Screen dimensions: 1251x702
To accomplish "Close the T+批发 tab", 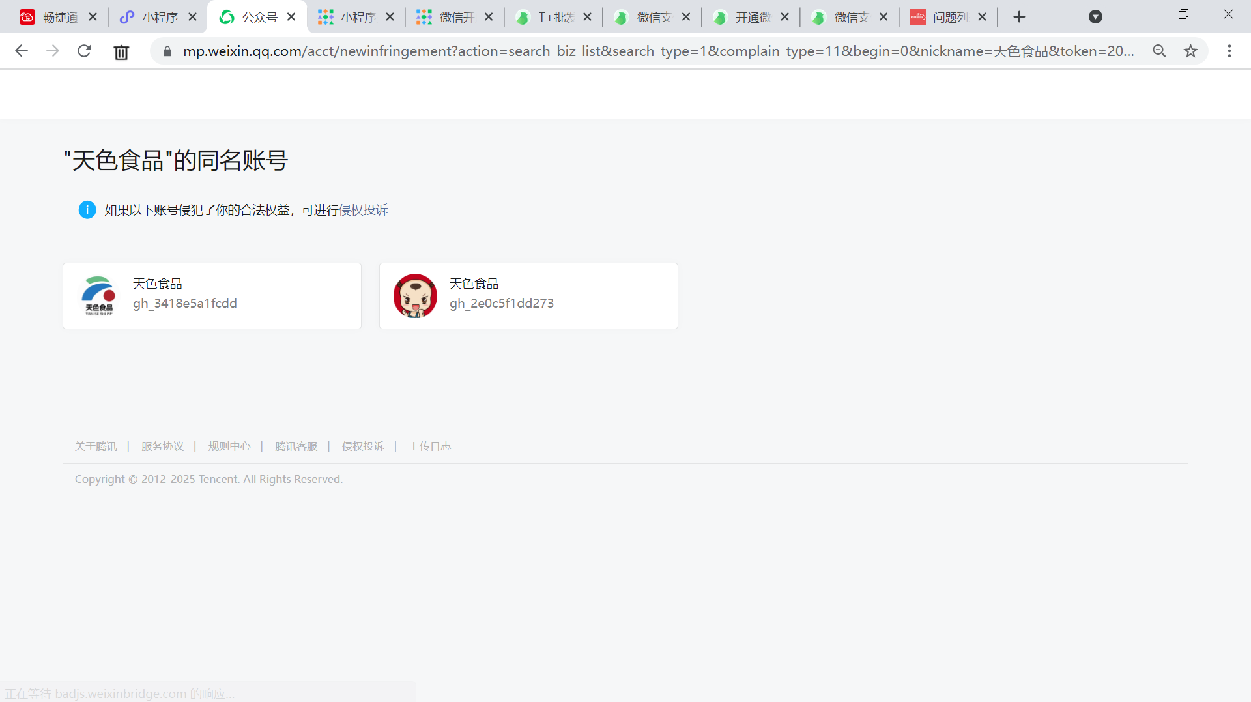I will (588, 17).
